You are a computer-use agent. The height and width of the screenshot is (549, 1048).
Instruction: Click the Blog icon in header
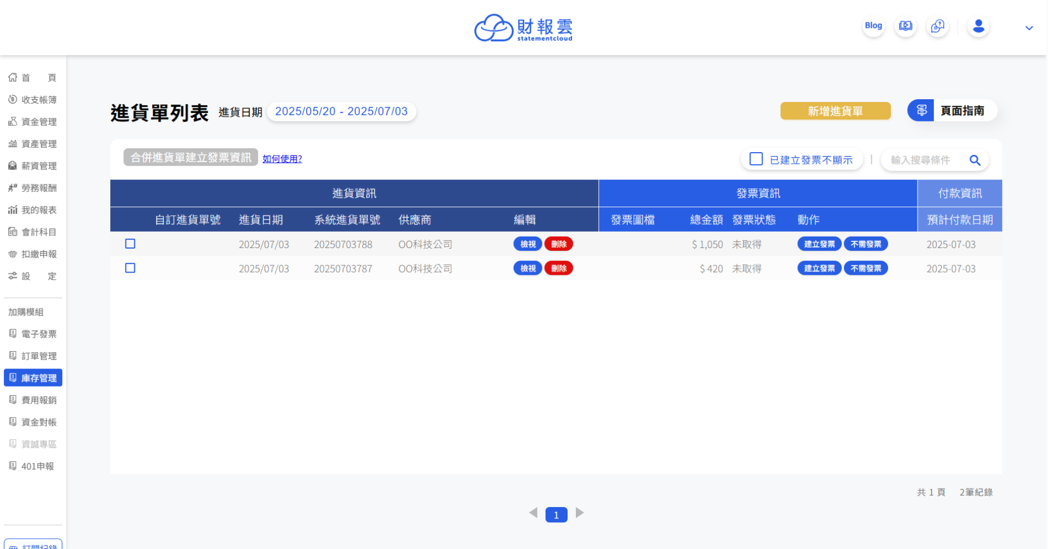(x=873, y=26)
